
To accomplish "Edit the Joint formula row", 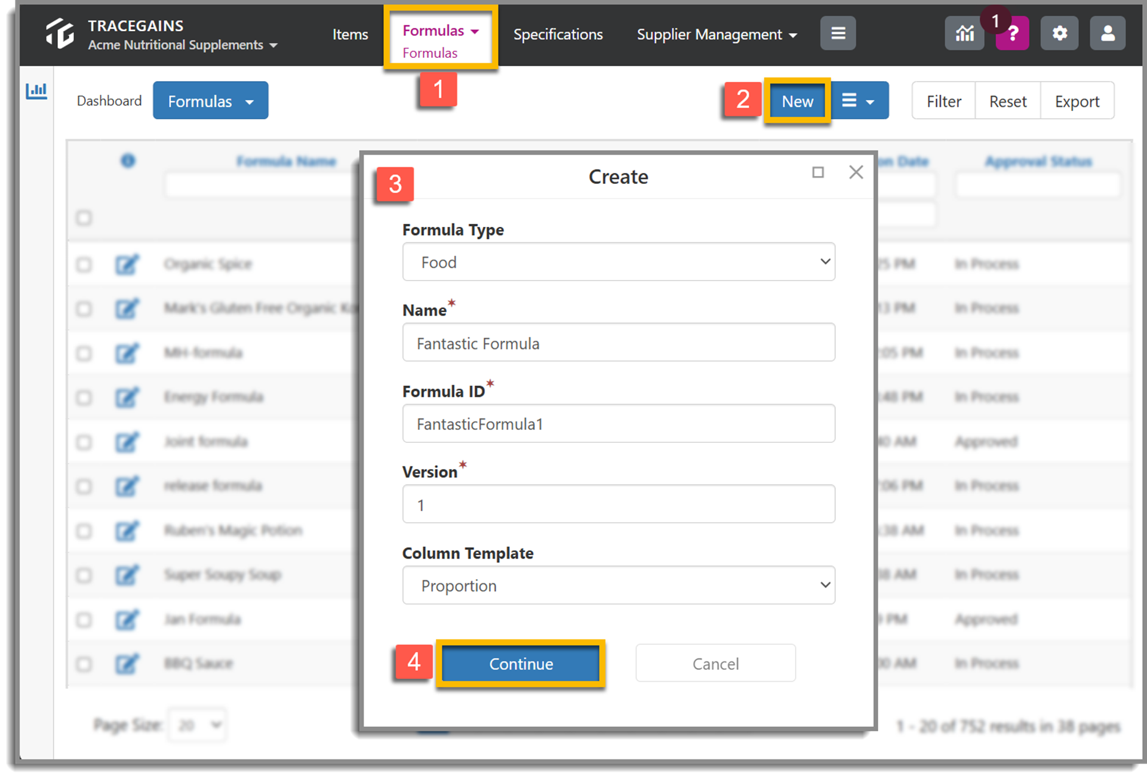I will (127, 442).
